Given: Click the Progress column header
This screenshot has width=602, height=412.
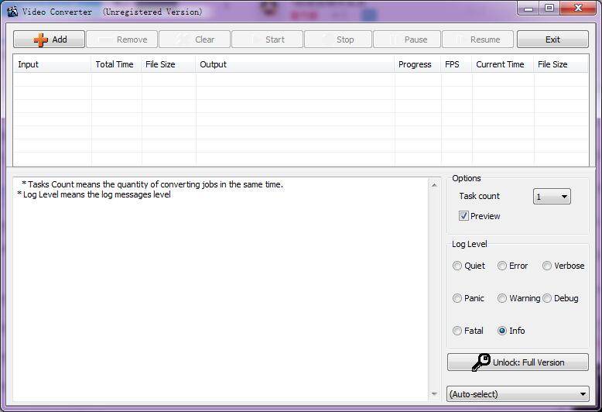Looking at the screenshot, I should 416,64.
